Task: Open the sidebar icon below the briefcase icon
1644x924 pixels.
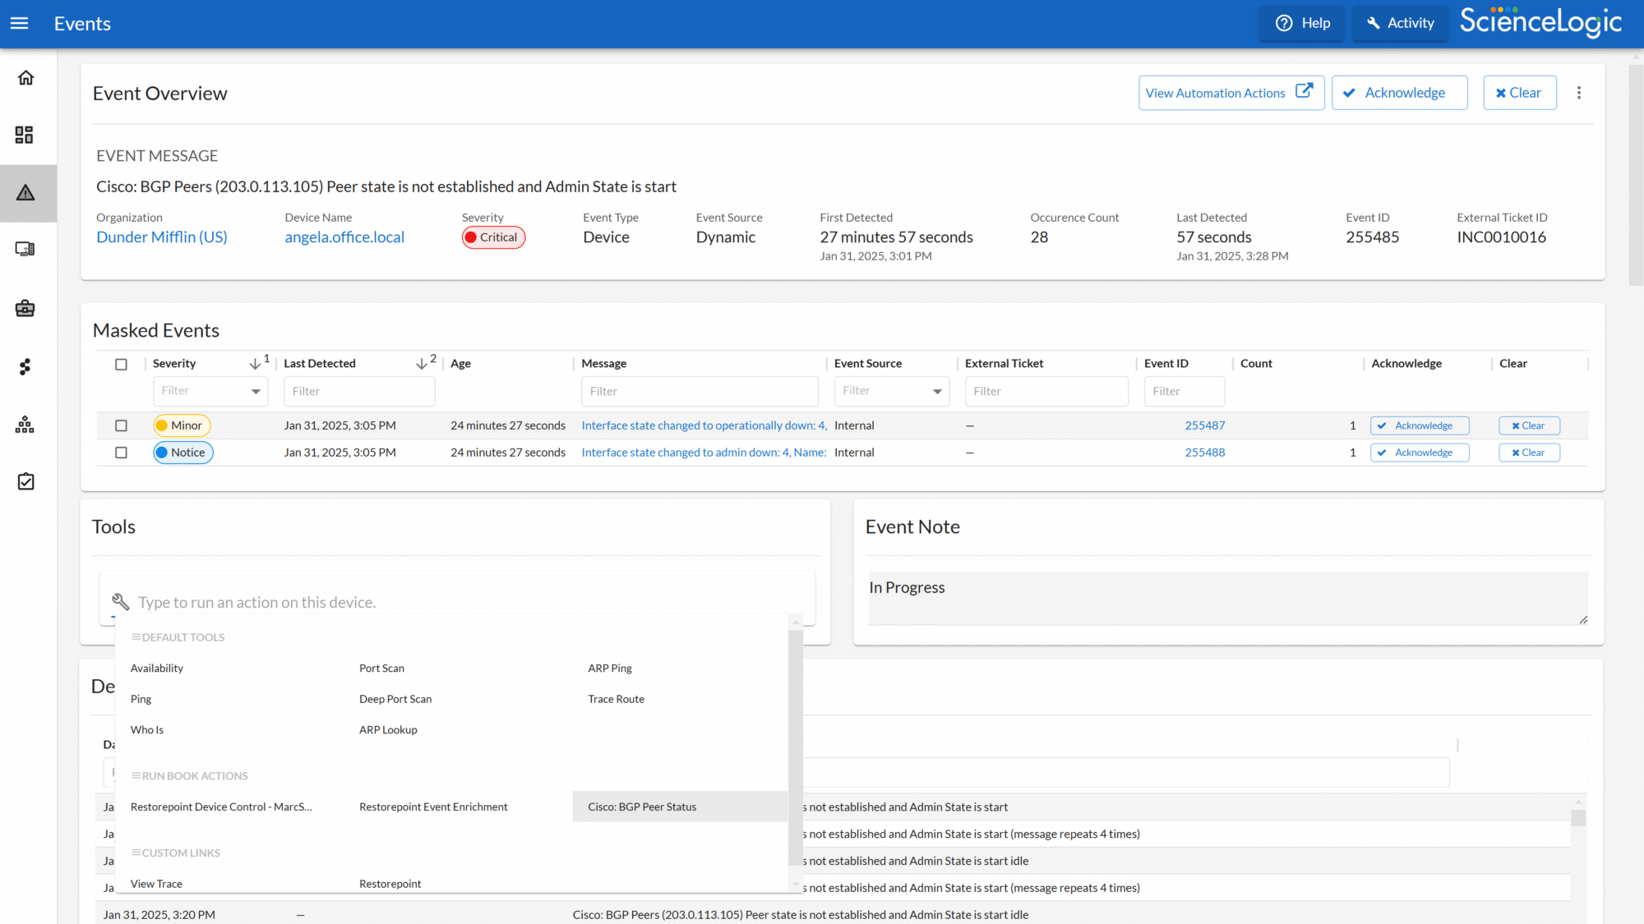Action: pyautogui.click(x=25, y=366)
